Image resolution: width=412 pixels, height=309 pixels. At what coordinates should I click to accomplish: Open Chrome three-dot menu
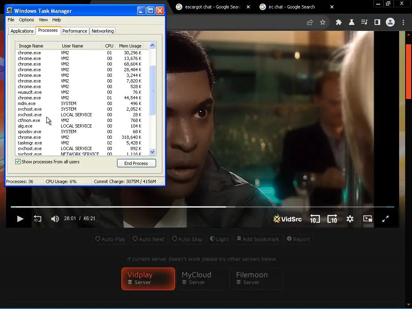tap(403, 23)
